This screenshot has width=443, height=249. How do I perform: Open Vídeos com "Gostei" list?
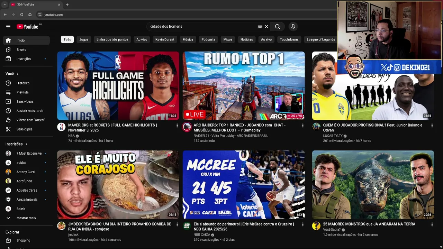tap(26, 120)
